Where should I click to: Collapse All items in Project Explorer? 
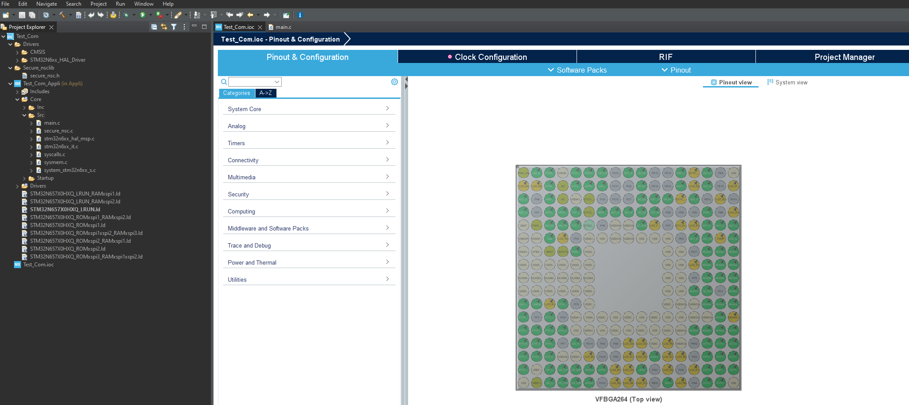(x=154, y=27)
